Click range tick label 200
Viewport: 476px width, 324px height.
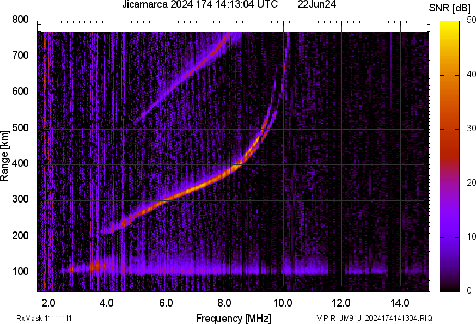pyautogui.click(x=20, y=235)
